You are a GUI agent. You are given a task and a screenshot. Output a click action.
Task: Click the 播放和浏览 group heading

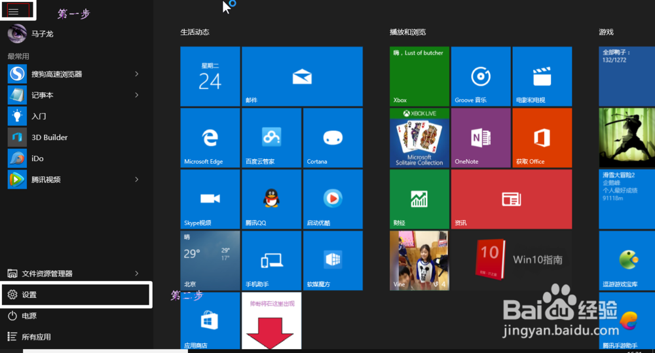click(x=407, y=32)
